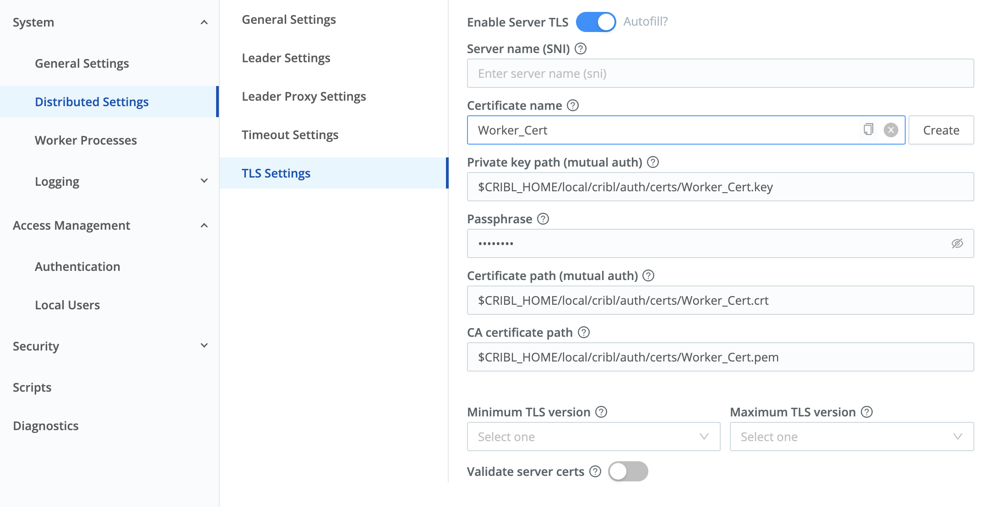
Task: Click the Autofill? link
Action: coord(645,21)
